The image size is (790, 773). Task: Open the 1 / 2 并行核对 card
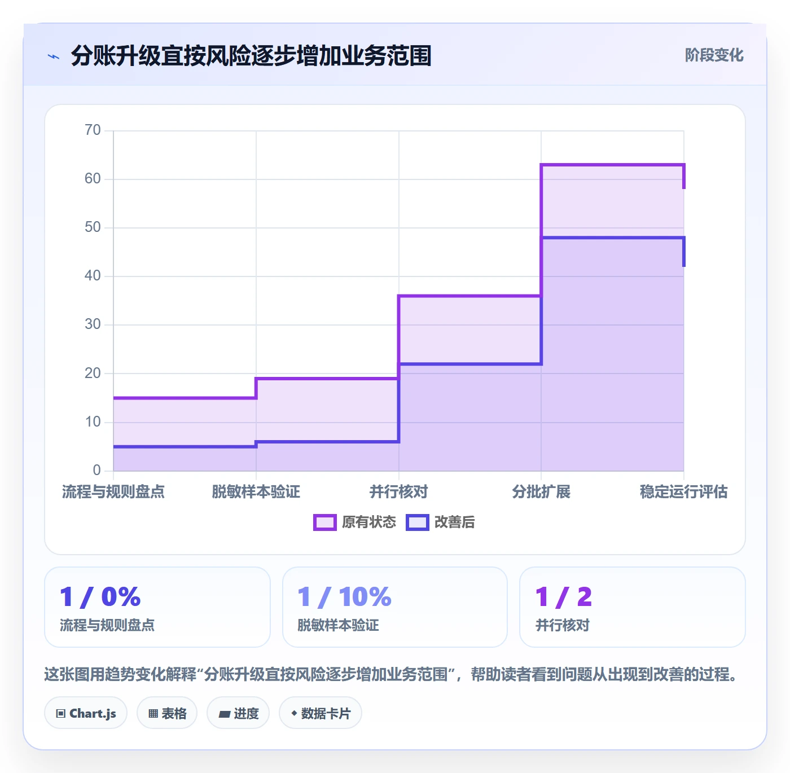pyautogui.click(x=633, y=607)
